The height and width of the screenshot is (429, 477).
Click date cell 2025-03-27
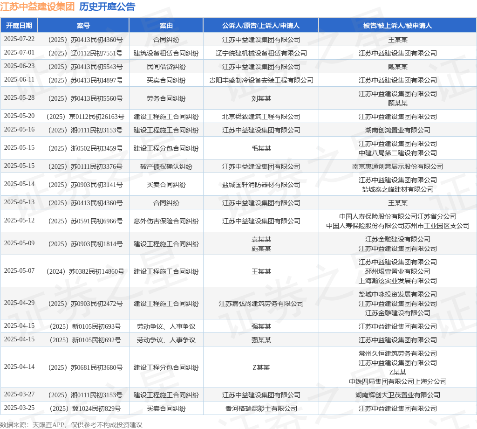pyautogui.click(x=19, y=394)
